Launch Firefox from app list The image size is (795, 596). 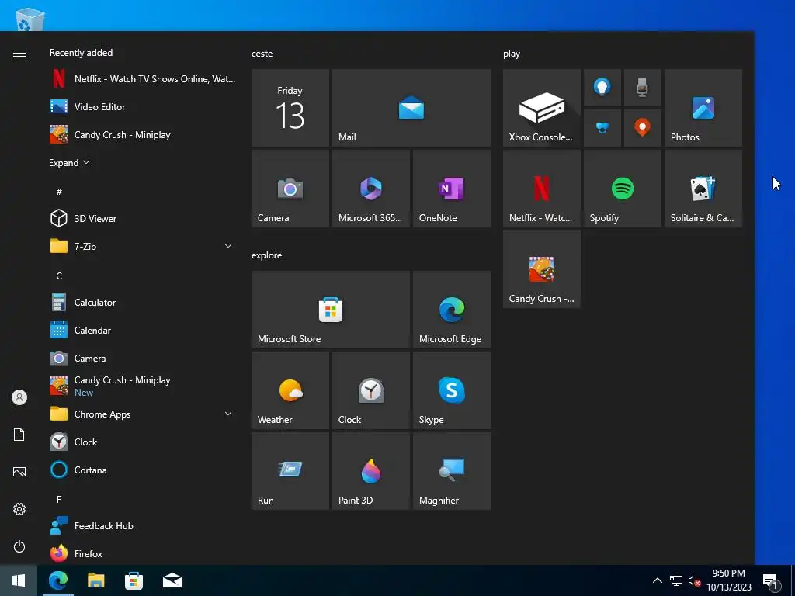pos(142,553)
